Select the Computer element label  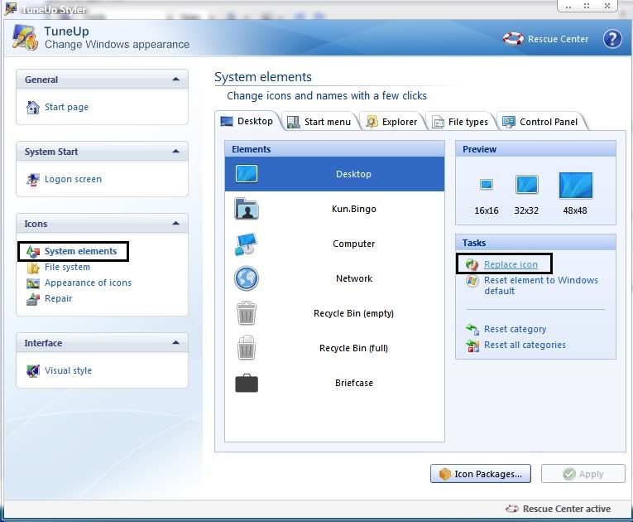(354, 244)
